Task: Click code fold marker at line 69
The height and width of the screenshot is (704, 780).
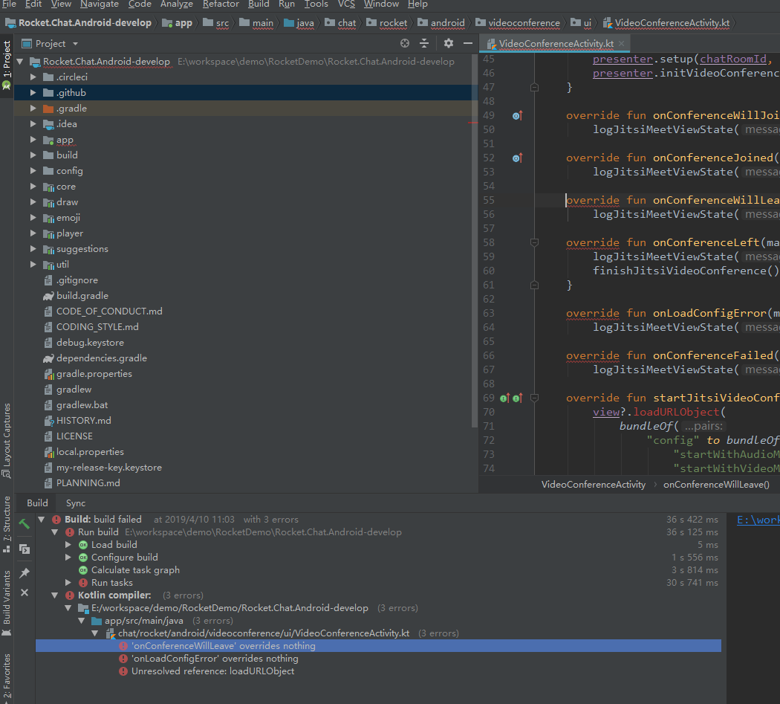Action: [534, 398]
